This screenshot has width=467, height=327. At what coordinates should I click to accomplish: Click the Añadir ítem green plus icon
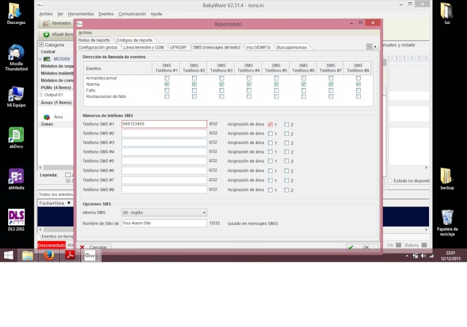tap(46, 34)
